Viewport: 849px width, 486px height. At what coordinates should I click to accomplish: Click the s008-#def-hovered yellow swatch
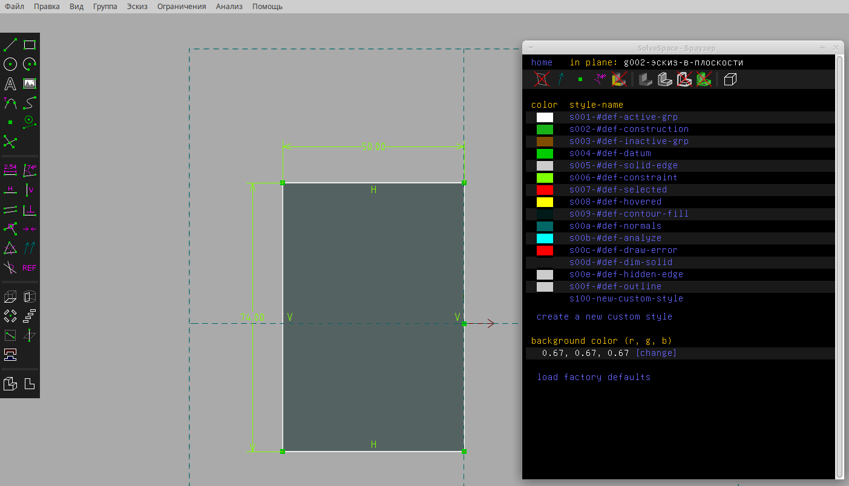tap(545, 202)
